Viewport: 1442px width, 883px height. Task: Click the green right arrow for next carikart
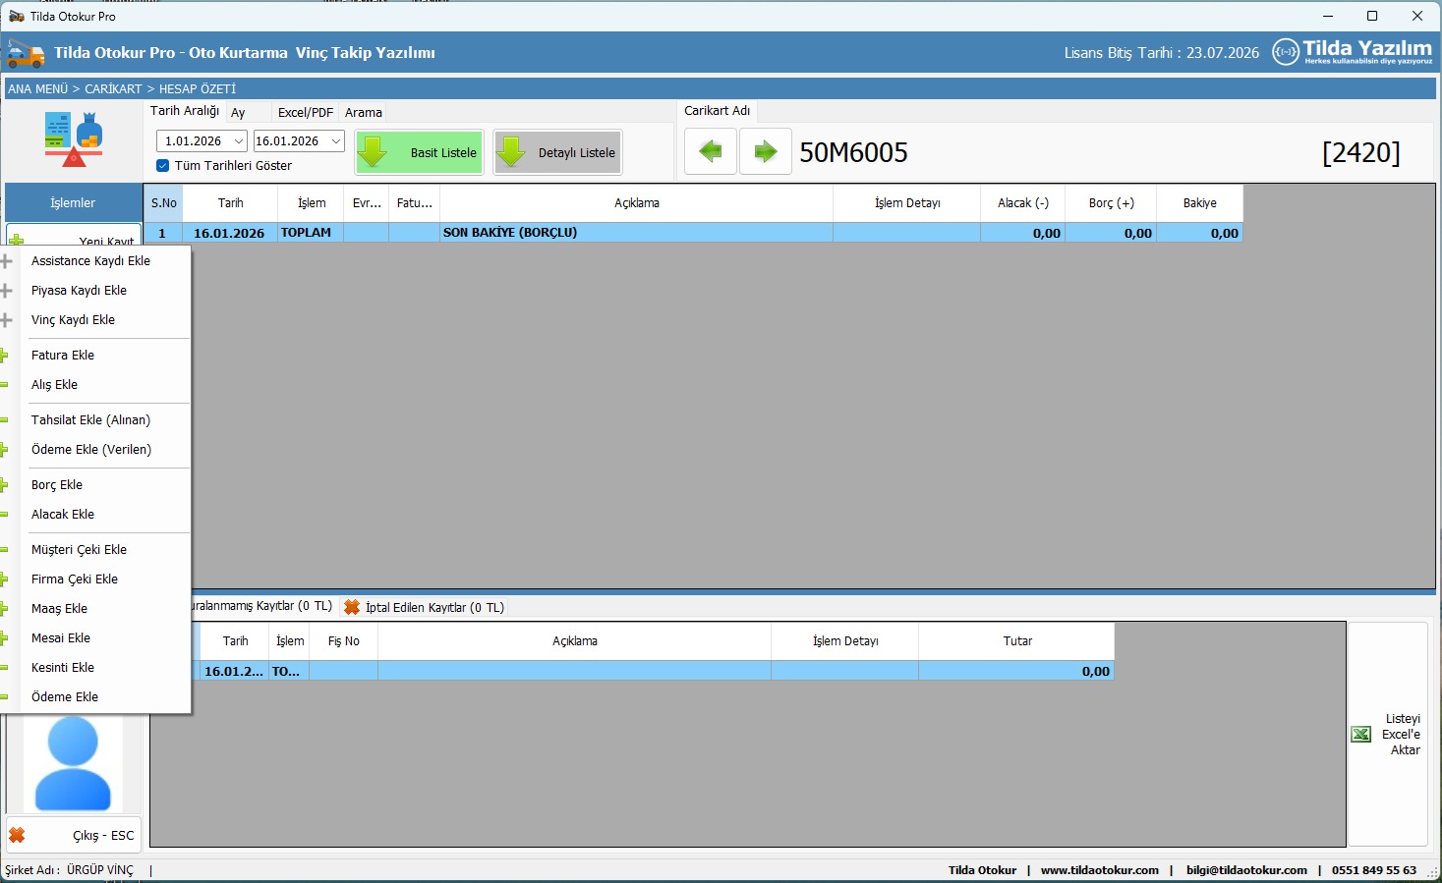click(x=765, y=152)
